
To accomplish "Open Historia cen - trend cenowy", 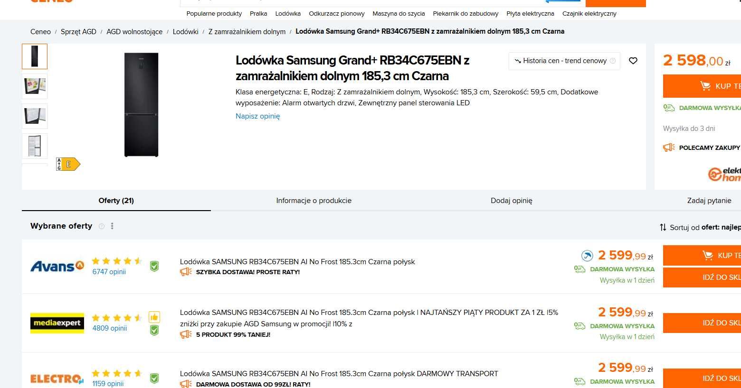I will pyautogui.click(x=564, y=61).
